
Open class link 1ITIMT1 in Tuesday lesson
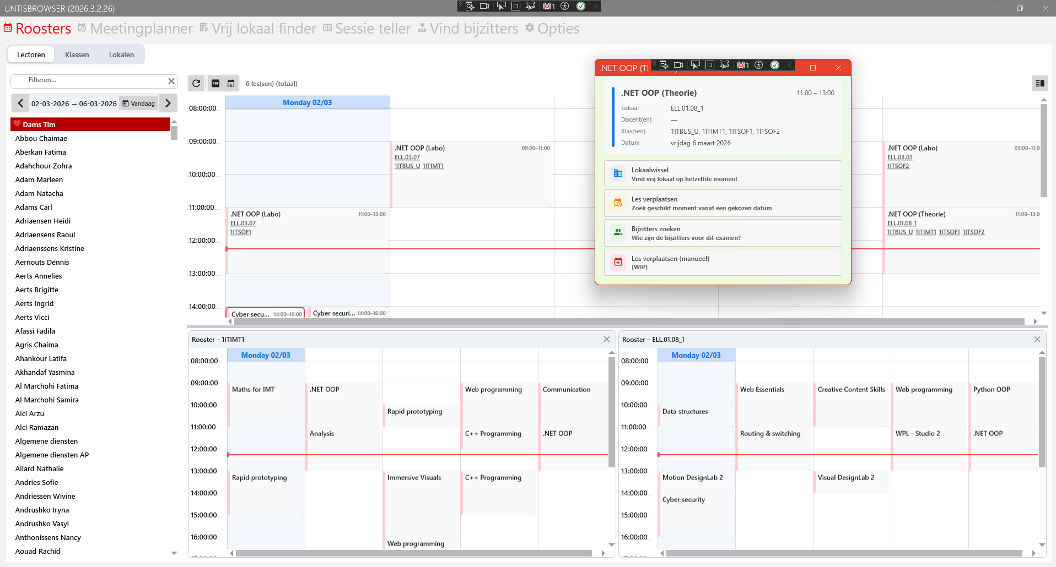click(x=433, y=166)
